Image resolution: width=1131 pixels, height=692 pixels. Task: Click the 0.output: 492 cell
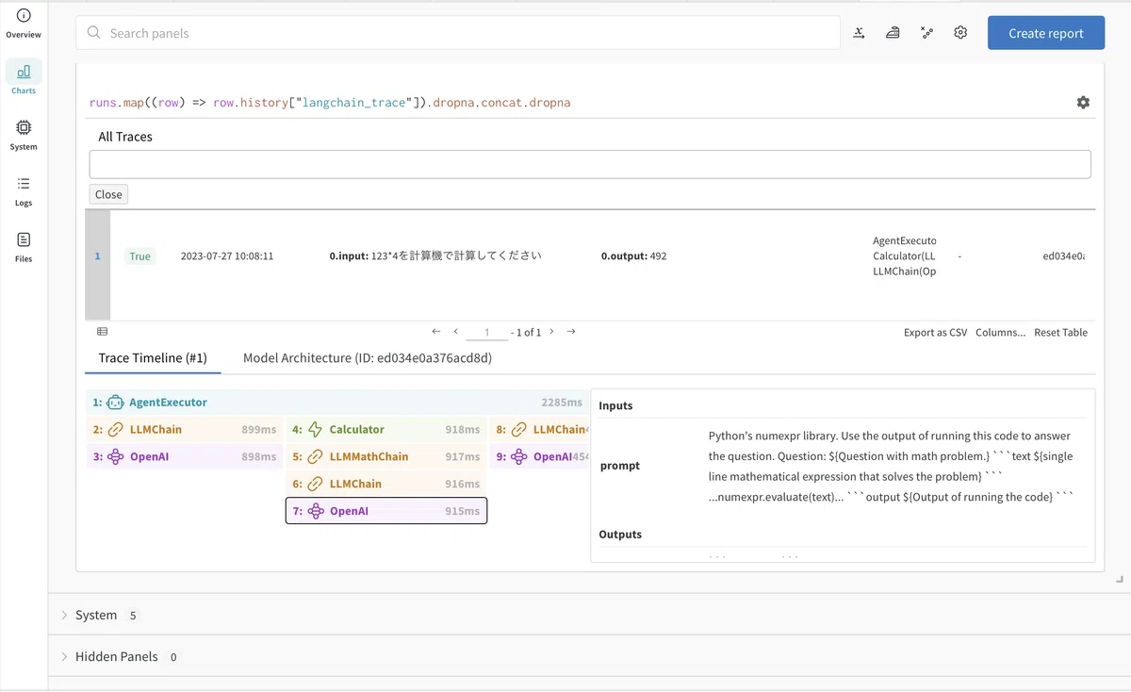[x=633, y=256]
